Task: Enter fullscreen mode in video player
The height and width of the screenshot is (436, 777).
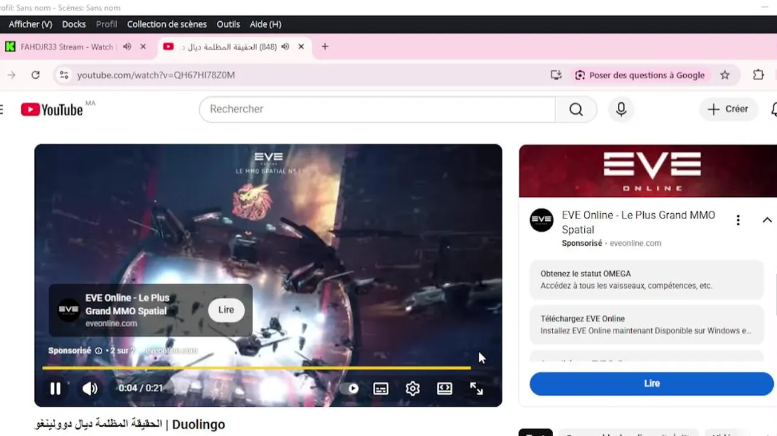Action: [477, 389]
